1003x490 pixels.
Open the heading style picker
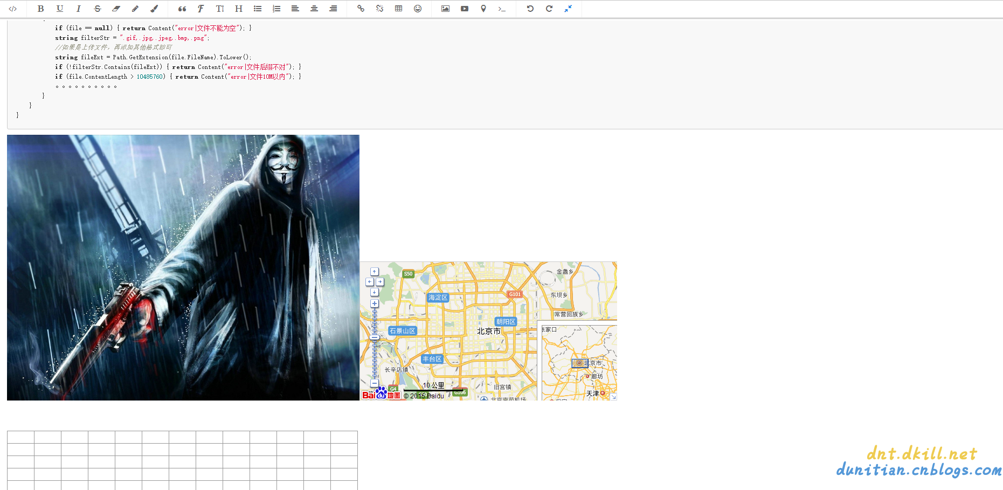[239, 9]
